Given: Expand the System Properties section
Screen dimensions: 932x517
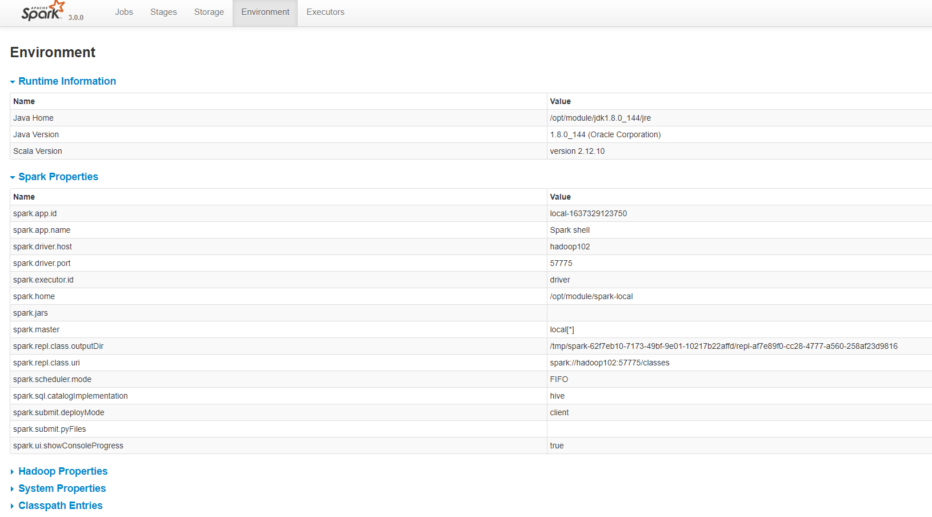Looking at the screenshot, I should coord(58,488).
